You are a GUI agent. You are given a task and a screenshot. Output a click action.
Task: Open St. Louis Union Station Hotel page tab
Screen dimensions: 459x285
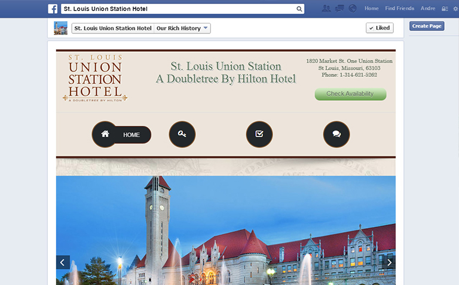[x=113, y=29]
